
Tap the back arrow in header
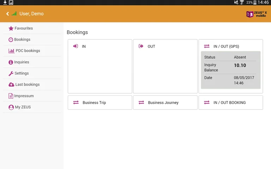7,14
